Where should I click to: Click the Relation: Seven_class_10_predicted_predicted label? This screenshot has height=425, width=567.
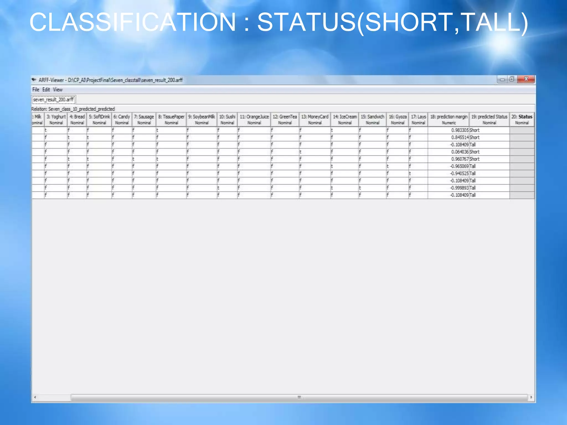click(x=73, y=109)
